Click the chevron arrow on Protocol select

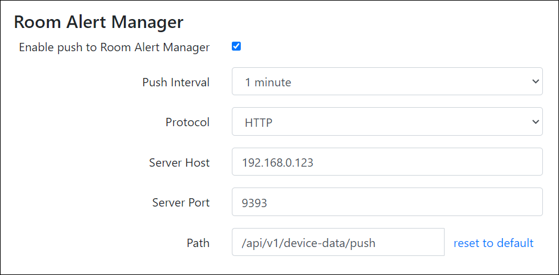[535, 122]
